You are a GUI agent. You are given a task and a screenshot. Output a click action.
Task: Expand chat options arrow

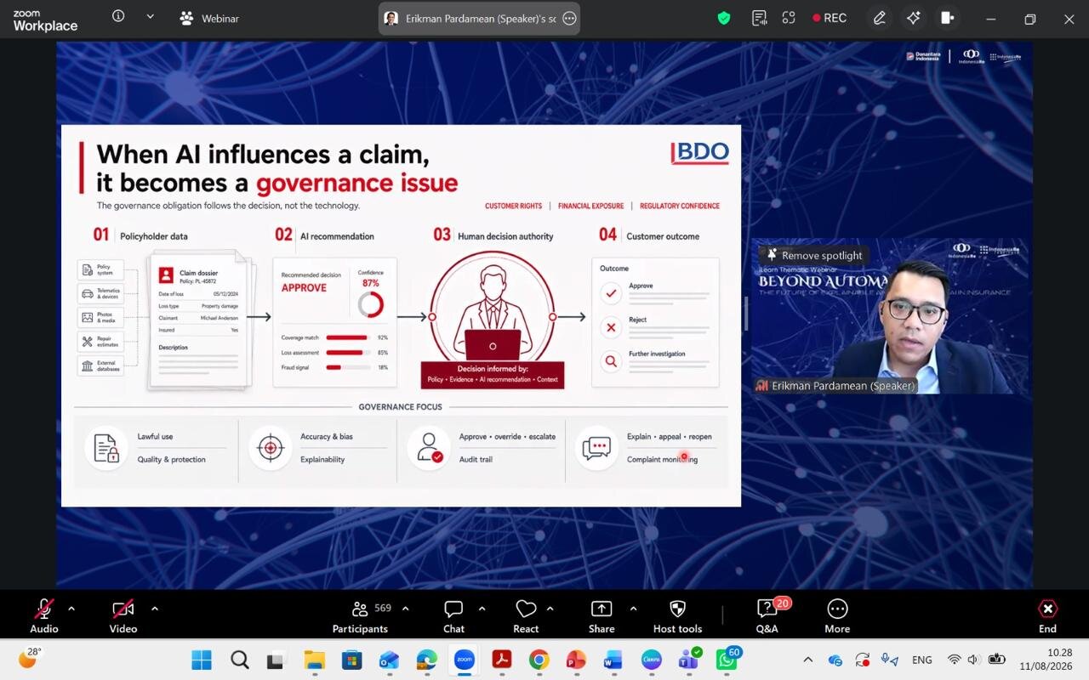tap(482, 609)
